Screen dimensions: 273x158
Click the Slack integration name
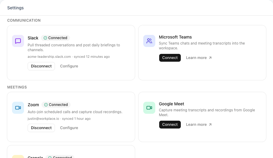[33, 38]
